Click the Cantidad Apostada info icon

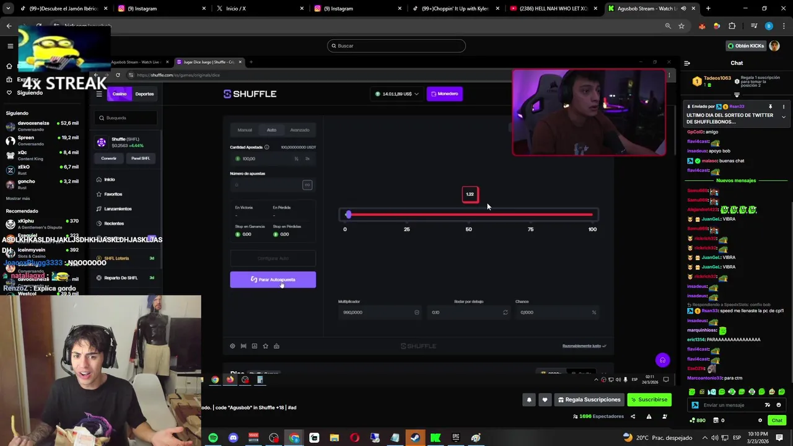[x=267, y=147]
